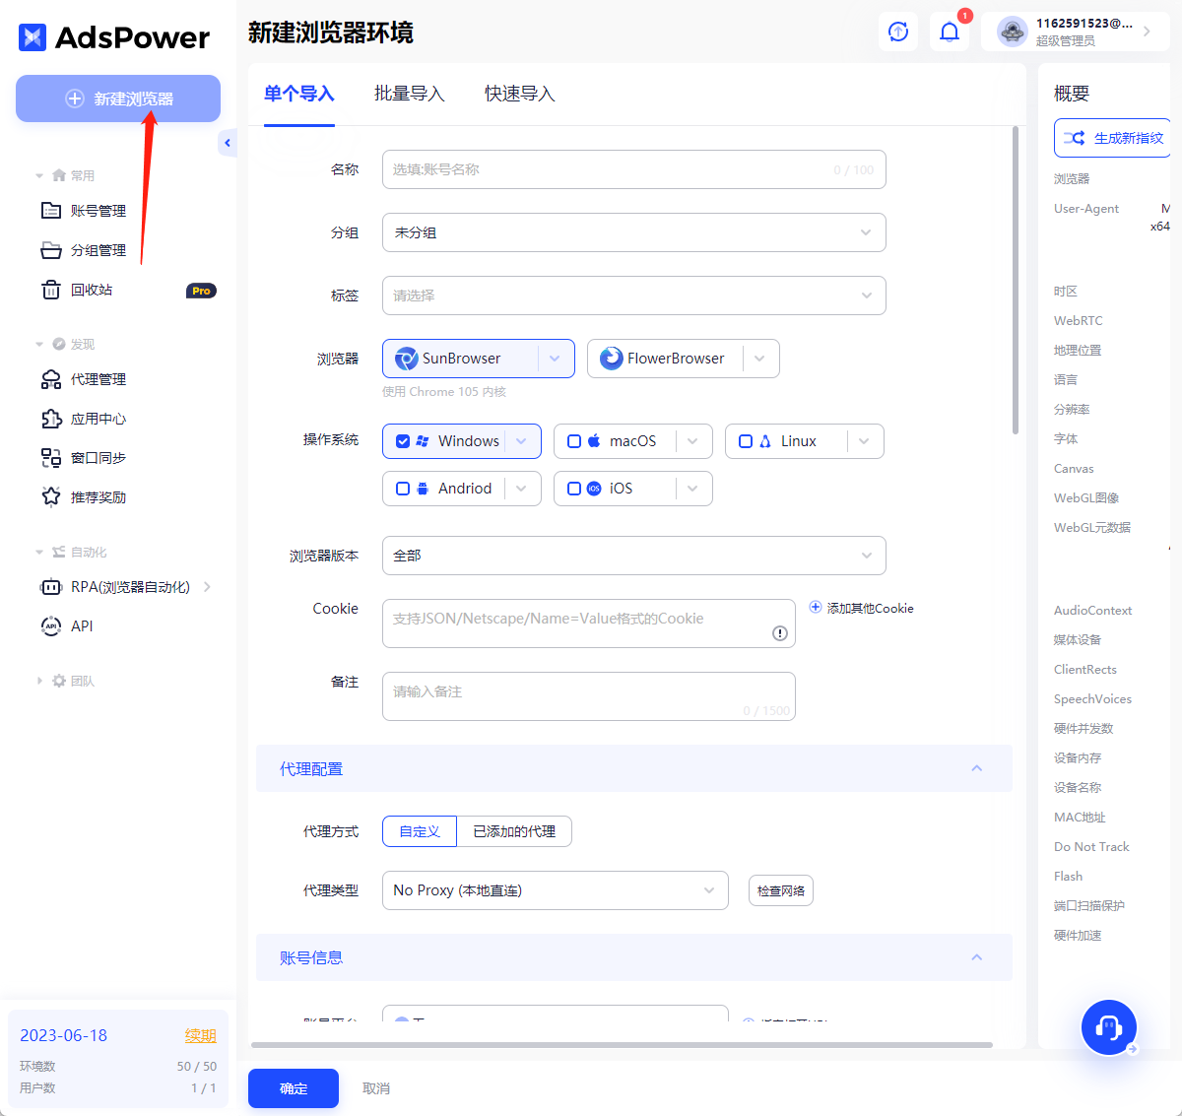
Task: Click the vertical scrollbar of the form
Action: tap(1016, 281)
